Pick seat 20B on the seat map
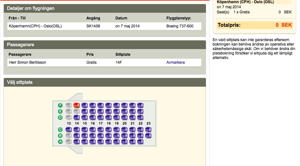This screenshot has width=300, height=166. 124,136
